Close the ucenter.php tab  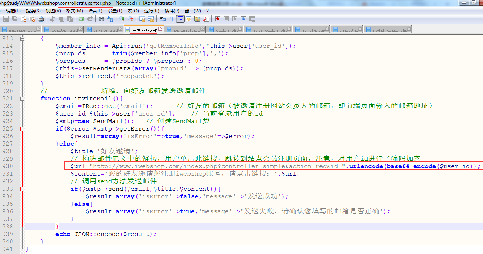pos(160,29)
